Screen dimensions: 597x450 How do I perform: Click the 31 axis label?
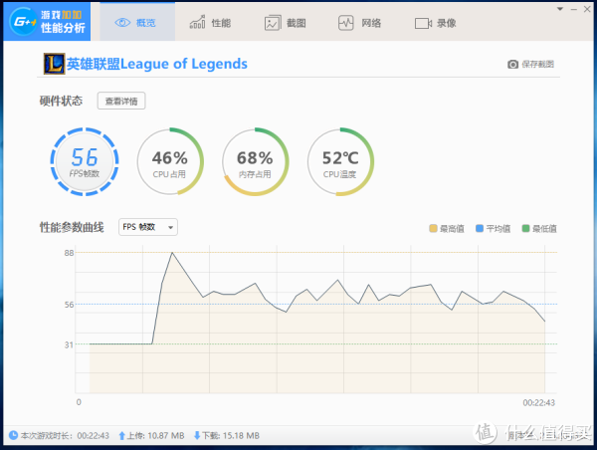click(x=69, y=344)
